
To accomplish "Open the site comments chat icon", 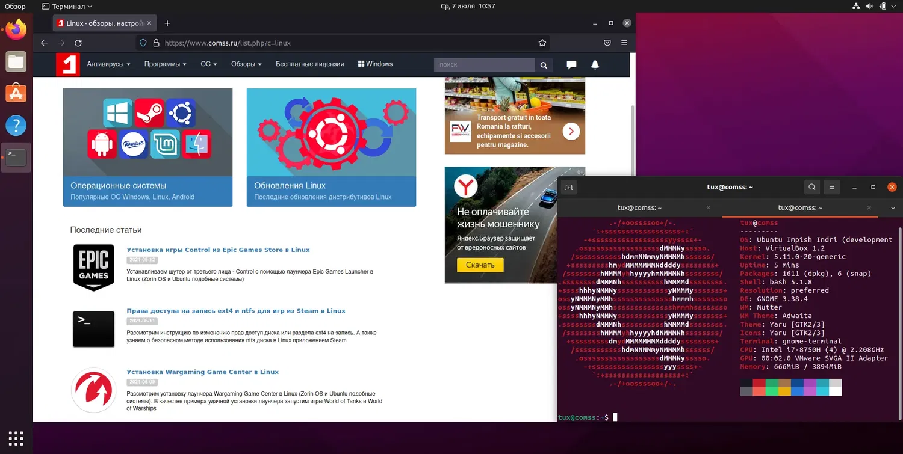I will (571, 65).
